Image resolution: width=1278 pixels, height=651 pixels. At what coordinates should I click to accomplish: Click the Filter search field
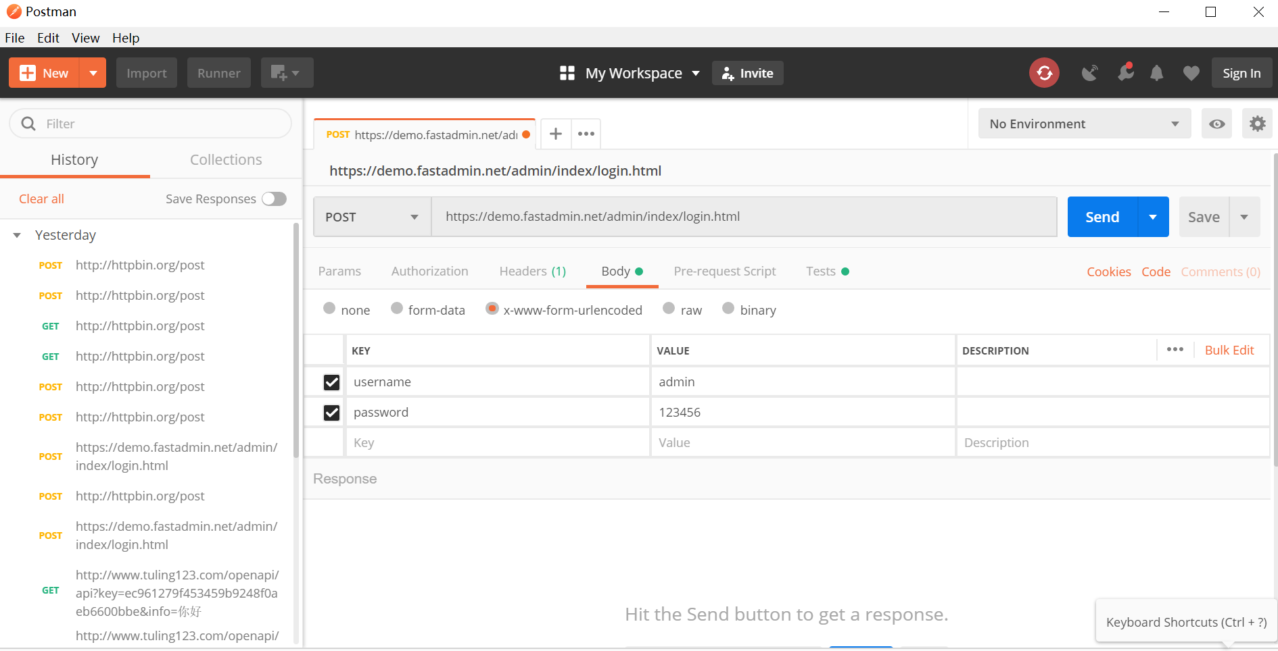pyautogui.click(x=150, y=124)
